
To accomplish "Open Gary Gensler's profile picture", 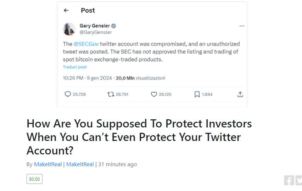I will [69, 29].
